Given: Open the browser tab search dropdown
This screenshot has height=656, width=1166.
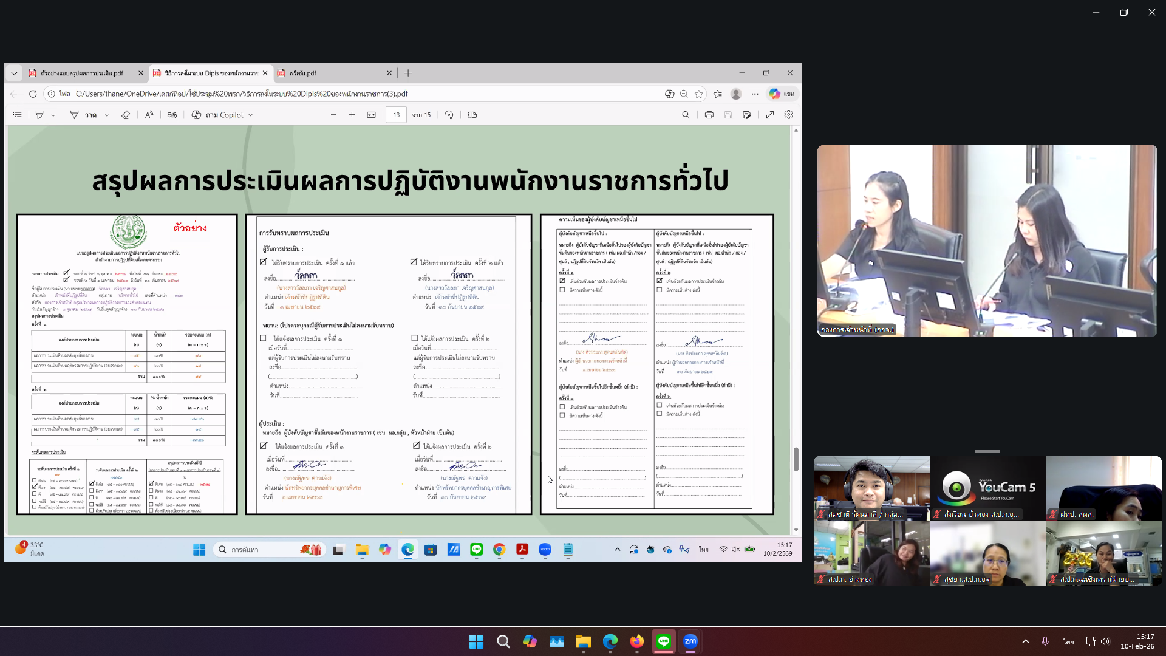Looking at the screenshot, I should coord(13,73).
